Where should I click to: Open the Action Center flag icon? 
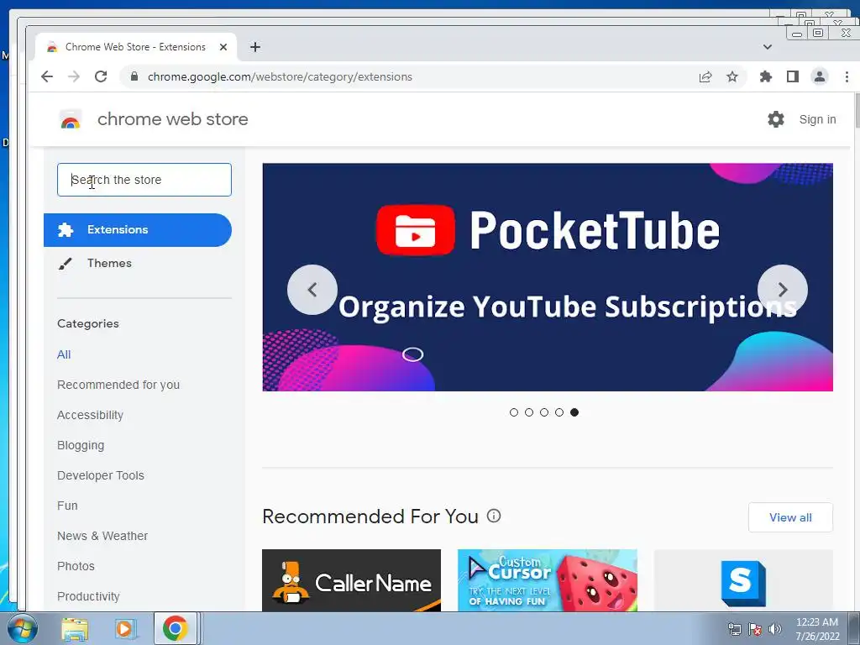tap(755, 629)
